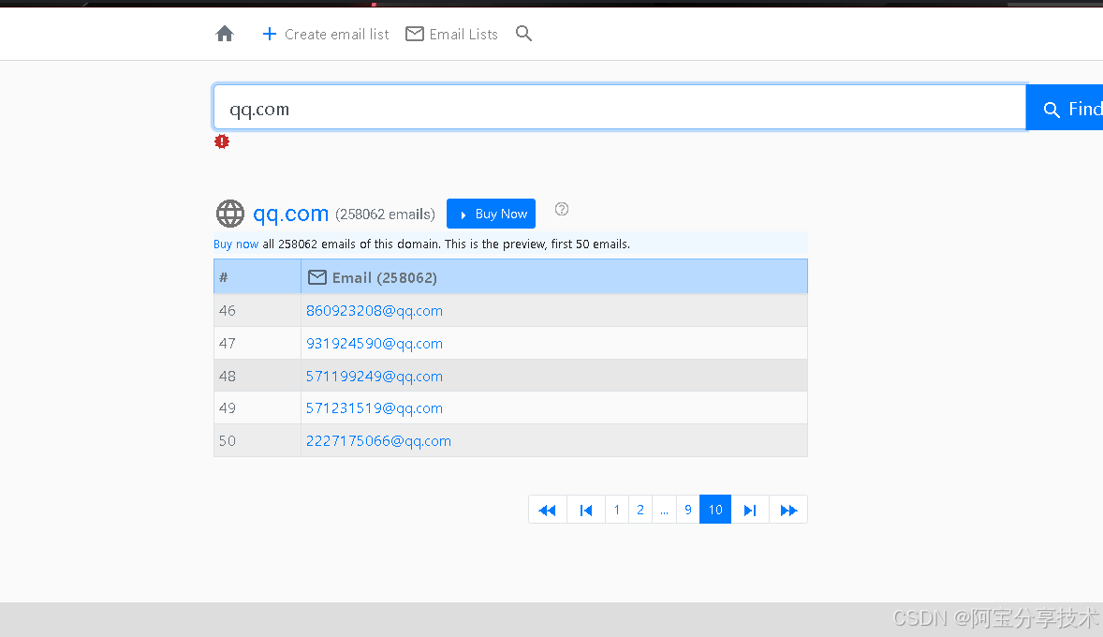Viewport: 1103px width, 637px height.
Task: Follow the 'Buy now' text link
Action: click(236, 244)
